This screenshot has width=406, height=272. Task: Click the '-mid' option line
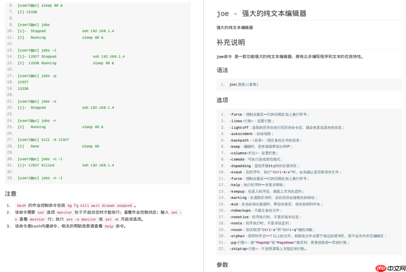[x=276, y=204]
